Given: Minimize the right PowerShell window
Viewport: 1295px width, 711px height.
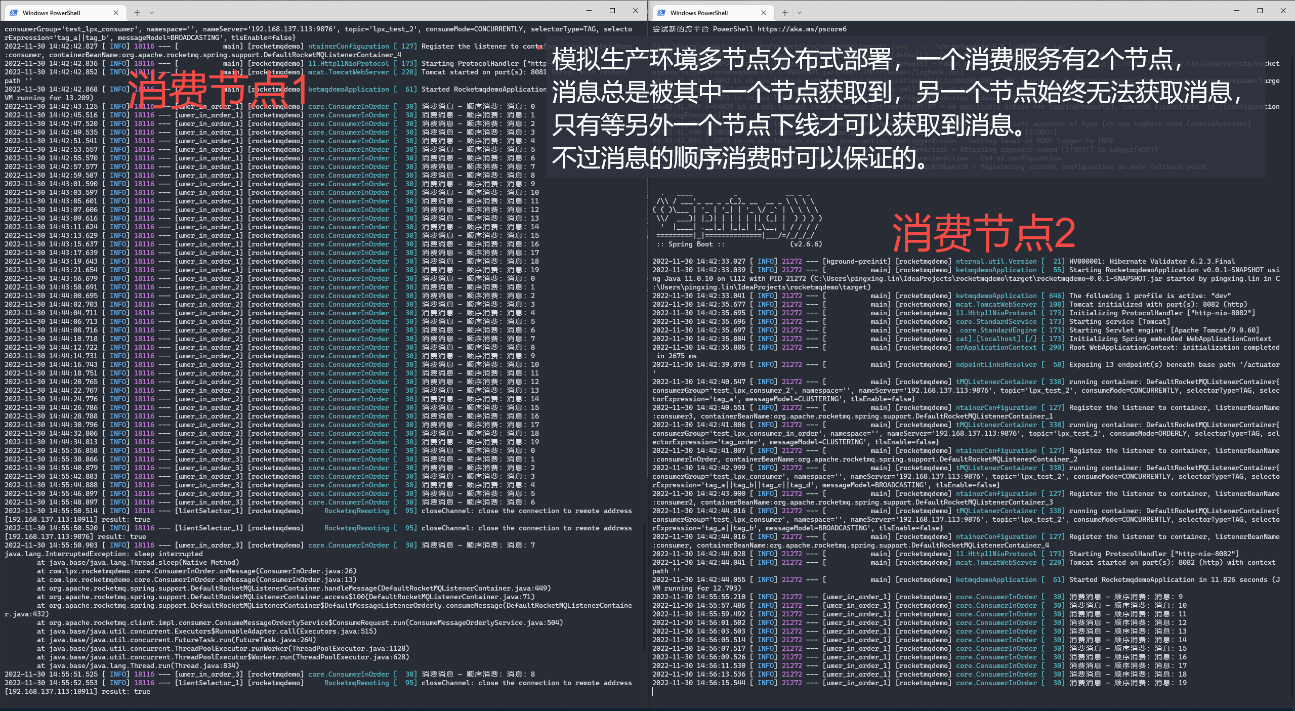Looking at the screenshot, I should [x=1237, y=11].
